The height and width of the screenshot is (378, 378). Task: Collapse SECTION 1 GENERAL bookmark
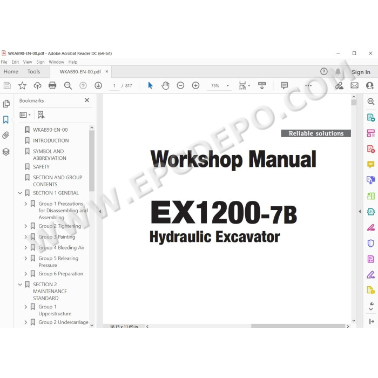(x=21, y=193)
